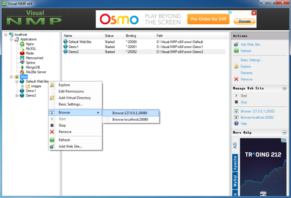Viewport: 291px width, 198px height.
Task: Collapse the More Help section
Action: [x=284, y=132]
